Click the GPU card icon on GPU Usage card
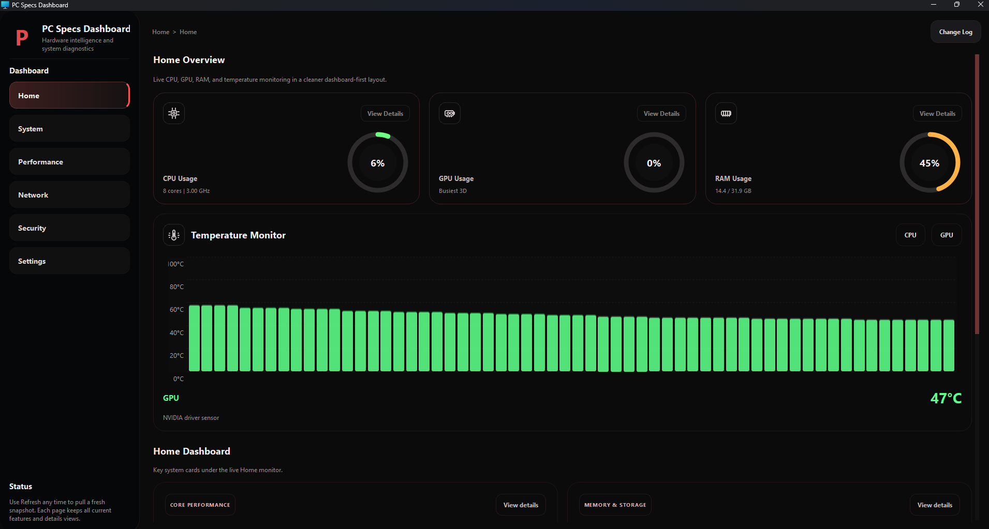The width and height of the screenshot is (989, 529). coord(449,113)
